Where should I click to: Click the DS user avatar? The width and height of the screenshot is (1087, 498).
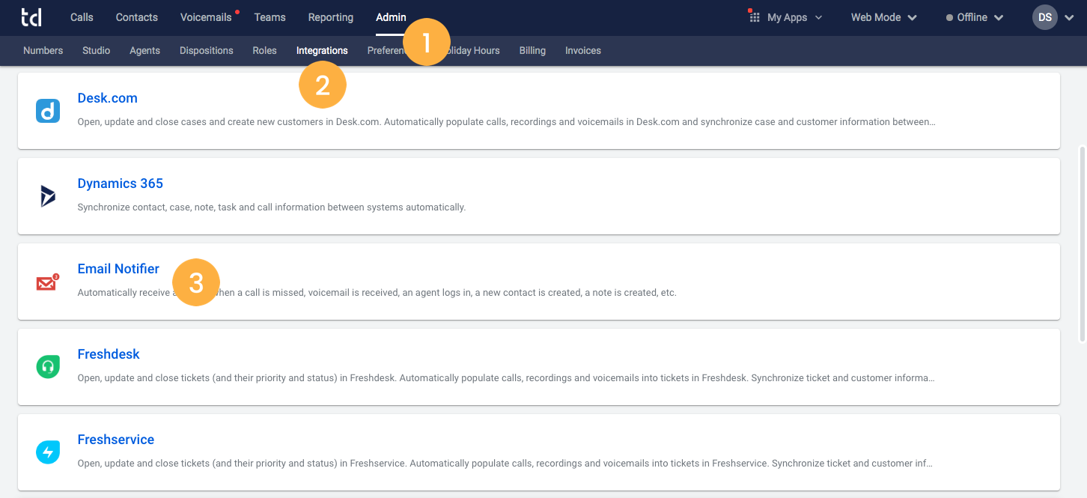(x=1045, y=17)
